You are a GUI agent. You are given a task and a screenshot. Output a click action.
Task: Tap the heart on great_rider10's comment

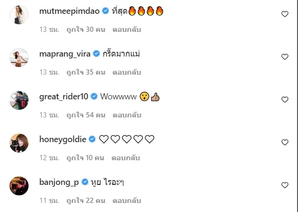click(x=285, y=100)
